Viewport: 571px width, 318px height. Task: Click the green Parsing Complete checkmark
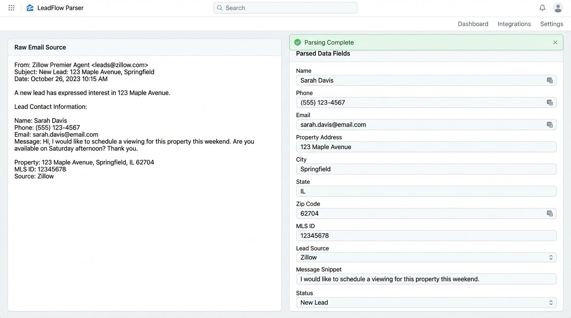298,42
